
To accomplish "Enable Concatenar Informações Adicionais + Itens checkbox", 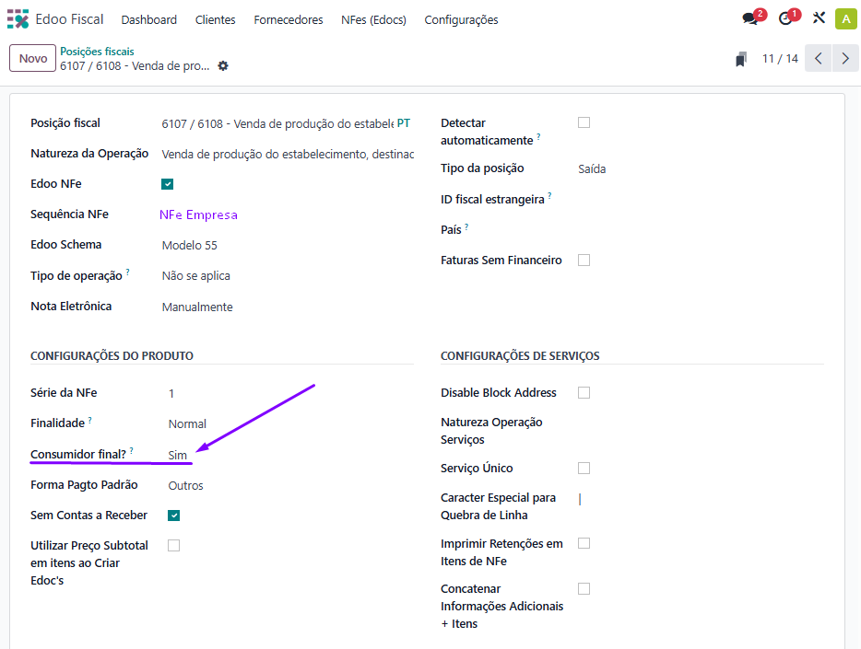I will tap(584, 589).
